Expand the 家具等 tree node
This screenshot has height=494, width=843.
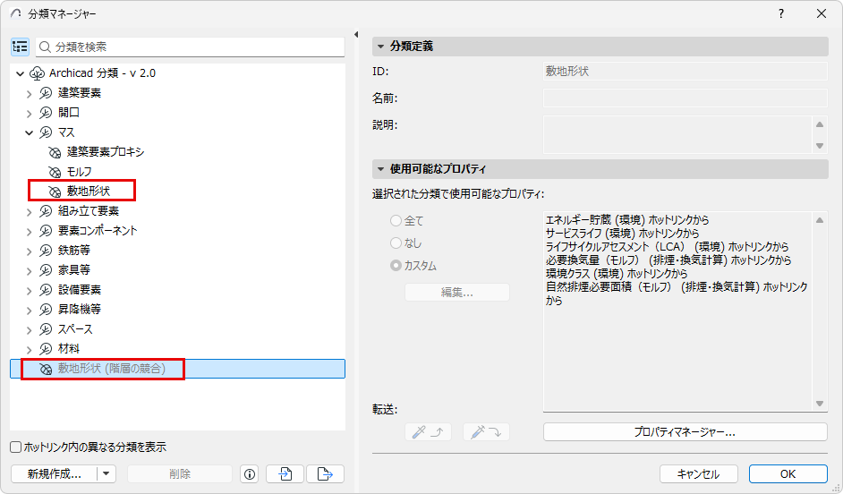[x=30, y=271]
